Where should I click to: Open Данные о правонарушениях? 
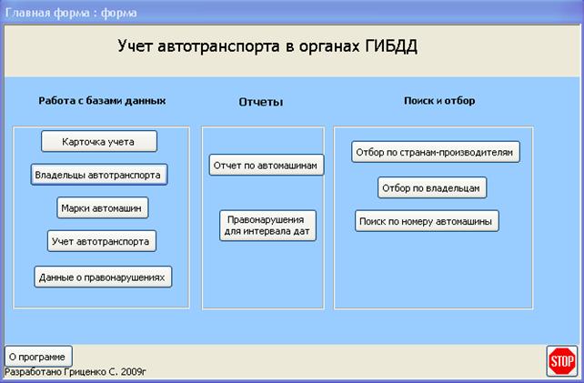click(103, 277)
